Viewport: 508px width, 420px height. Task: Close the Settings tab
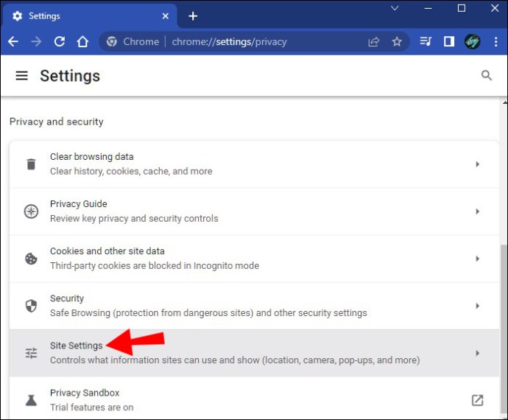tap(165, 16)
